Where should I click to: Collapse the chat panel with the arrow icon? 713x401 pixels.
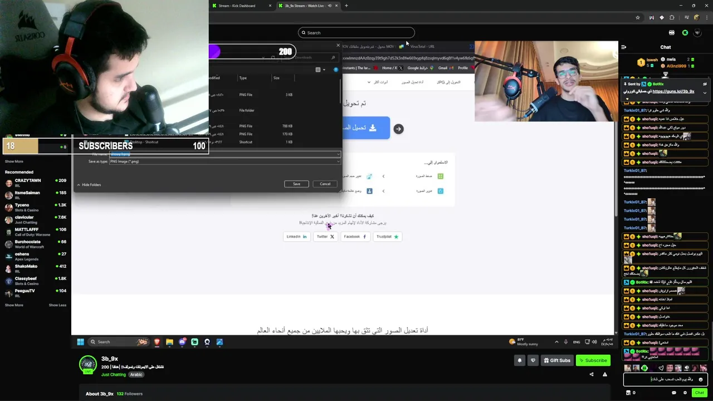[623, 47]
